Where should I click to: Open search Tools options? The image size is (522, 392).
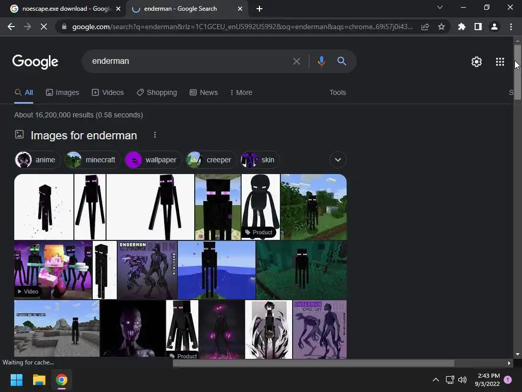pos(337,92)
